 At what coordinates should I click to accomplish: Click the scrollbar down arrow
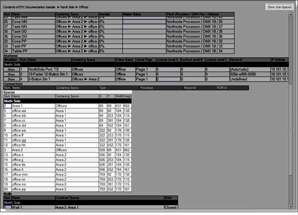click(x=290, y=207)
